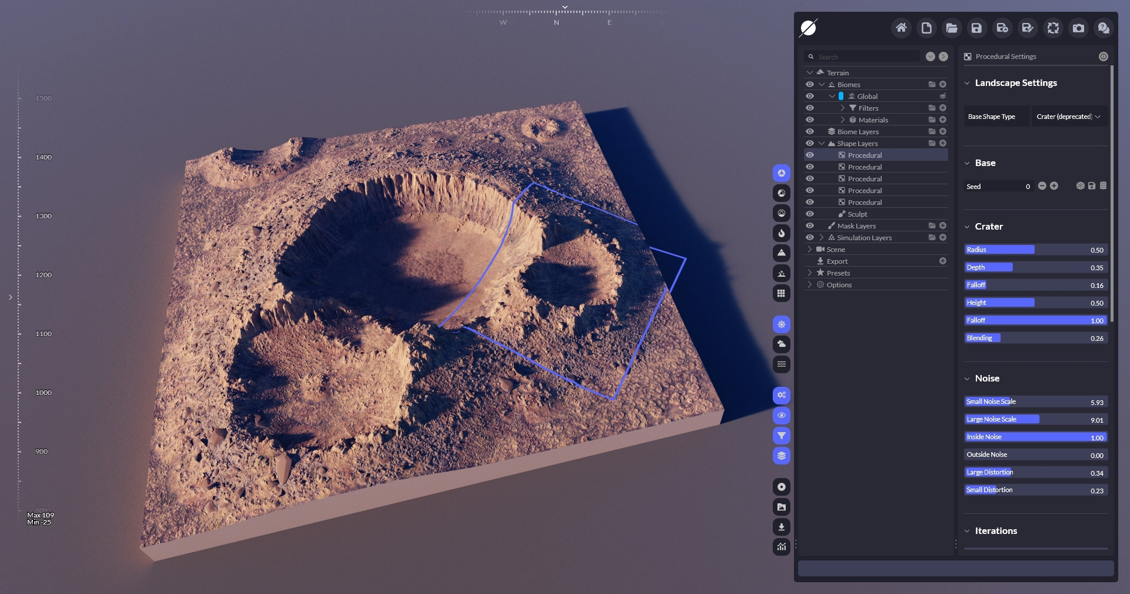Click the Export entry in the tree
Viewport: 1130px width, 594px height.
[x=837, y=261]
